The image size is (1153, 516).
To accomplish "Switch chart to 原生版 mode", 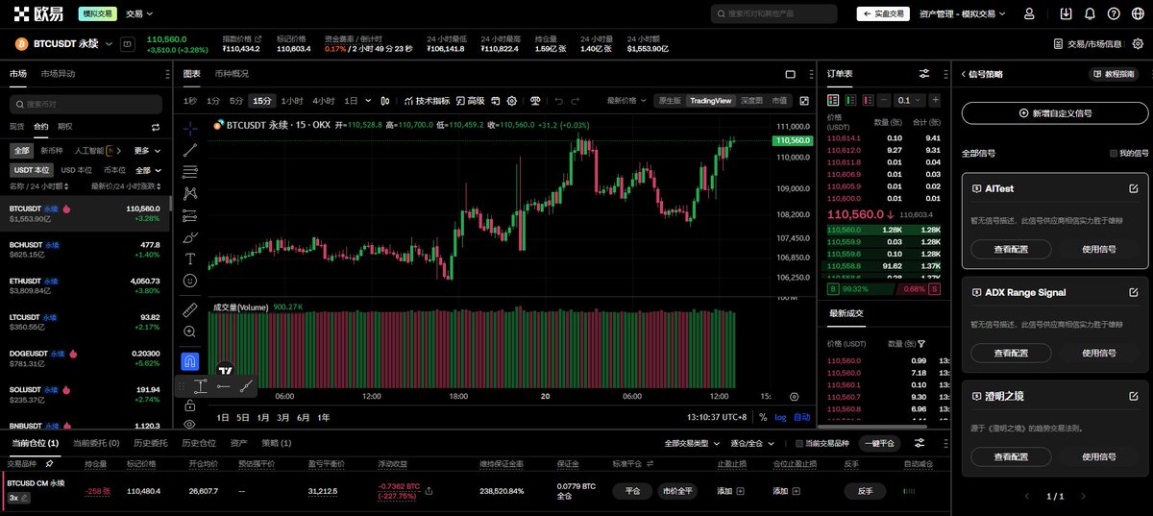I will click(x=669, y=100).
